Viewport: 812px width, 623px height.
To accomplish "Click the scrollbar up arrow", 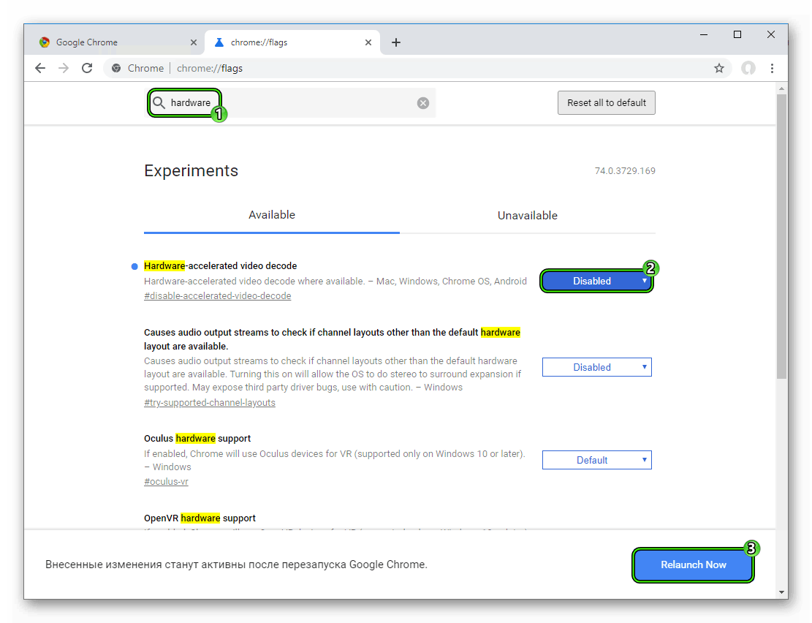I will (781, 88).
